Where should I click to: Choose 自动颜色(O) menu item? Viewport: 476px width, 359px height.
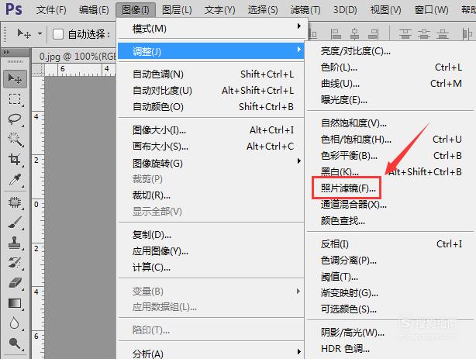click(211, 106)
